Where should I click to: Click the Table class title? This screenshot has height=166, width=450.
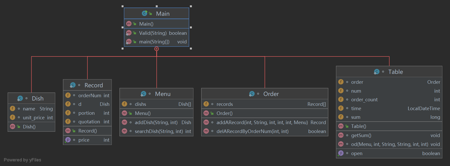[x=396, y=72]
